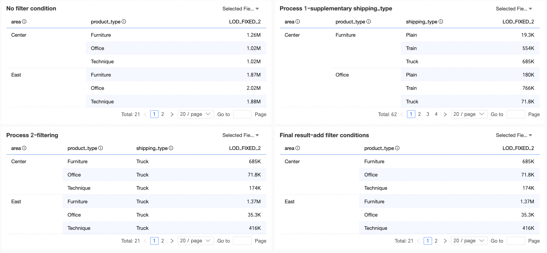The image size is (547, 253).
Task: Click product_type info icon in Final result table
Action: 397,148
